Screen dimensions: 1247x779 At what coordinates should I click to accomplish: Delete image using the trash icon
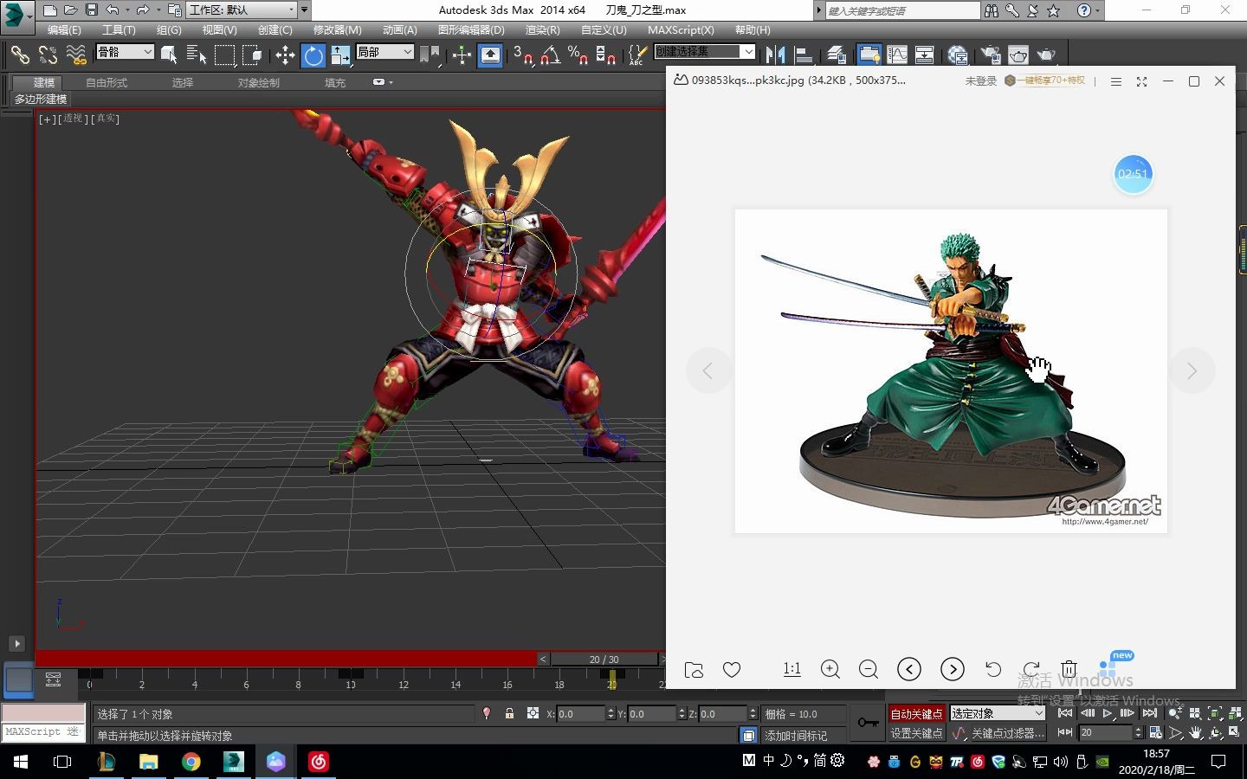[1069, 669]
